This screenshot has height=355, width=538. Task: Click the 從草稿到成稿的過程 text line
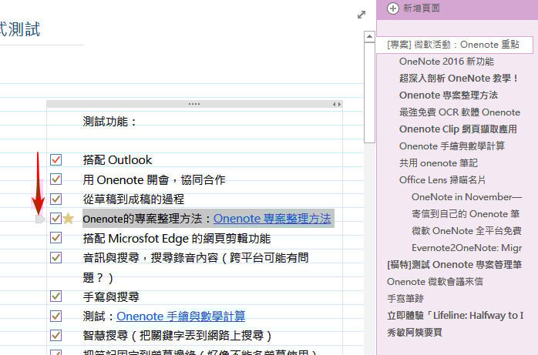(133, 199)
